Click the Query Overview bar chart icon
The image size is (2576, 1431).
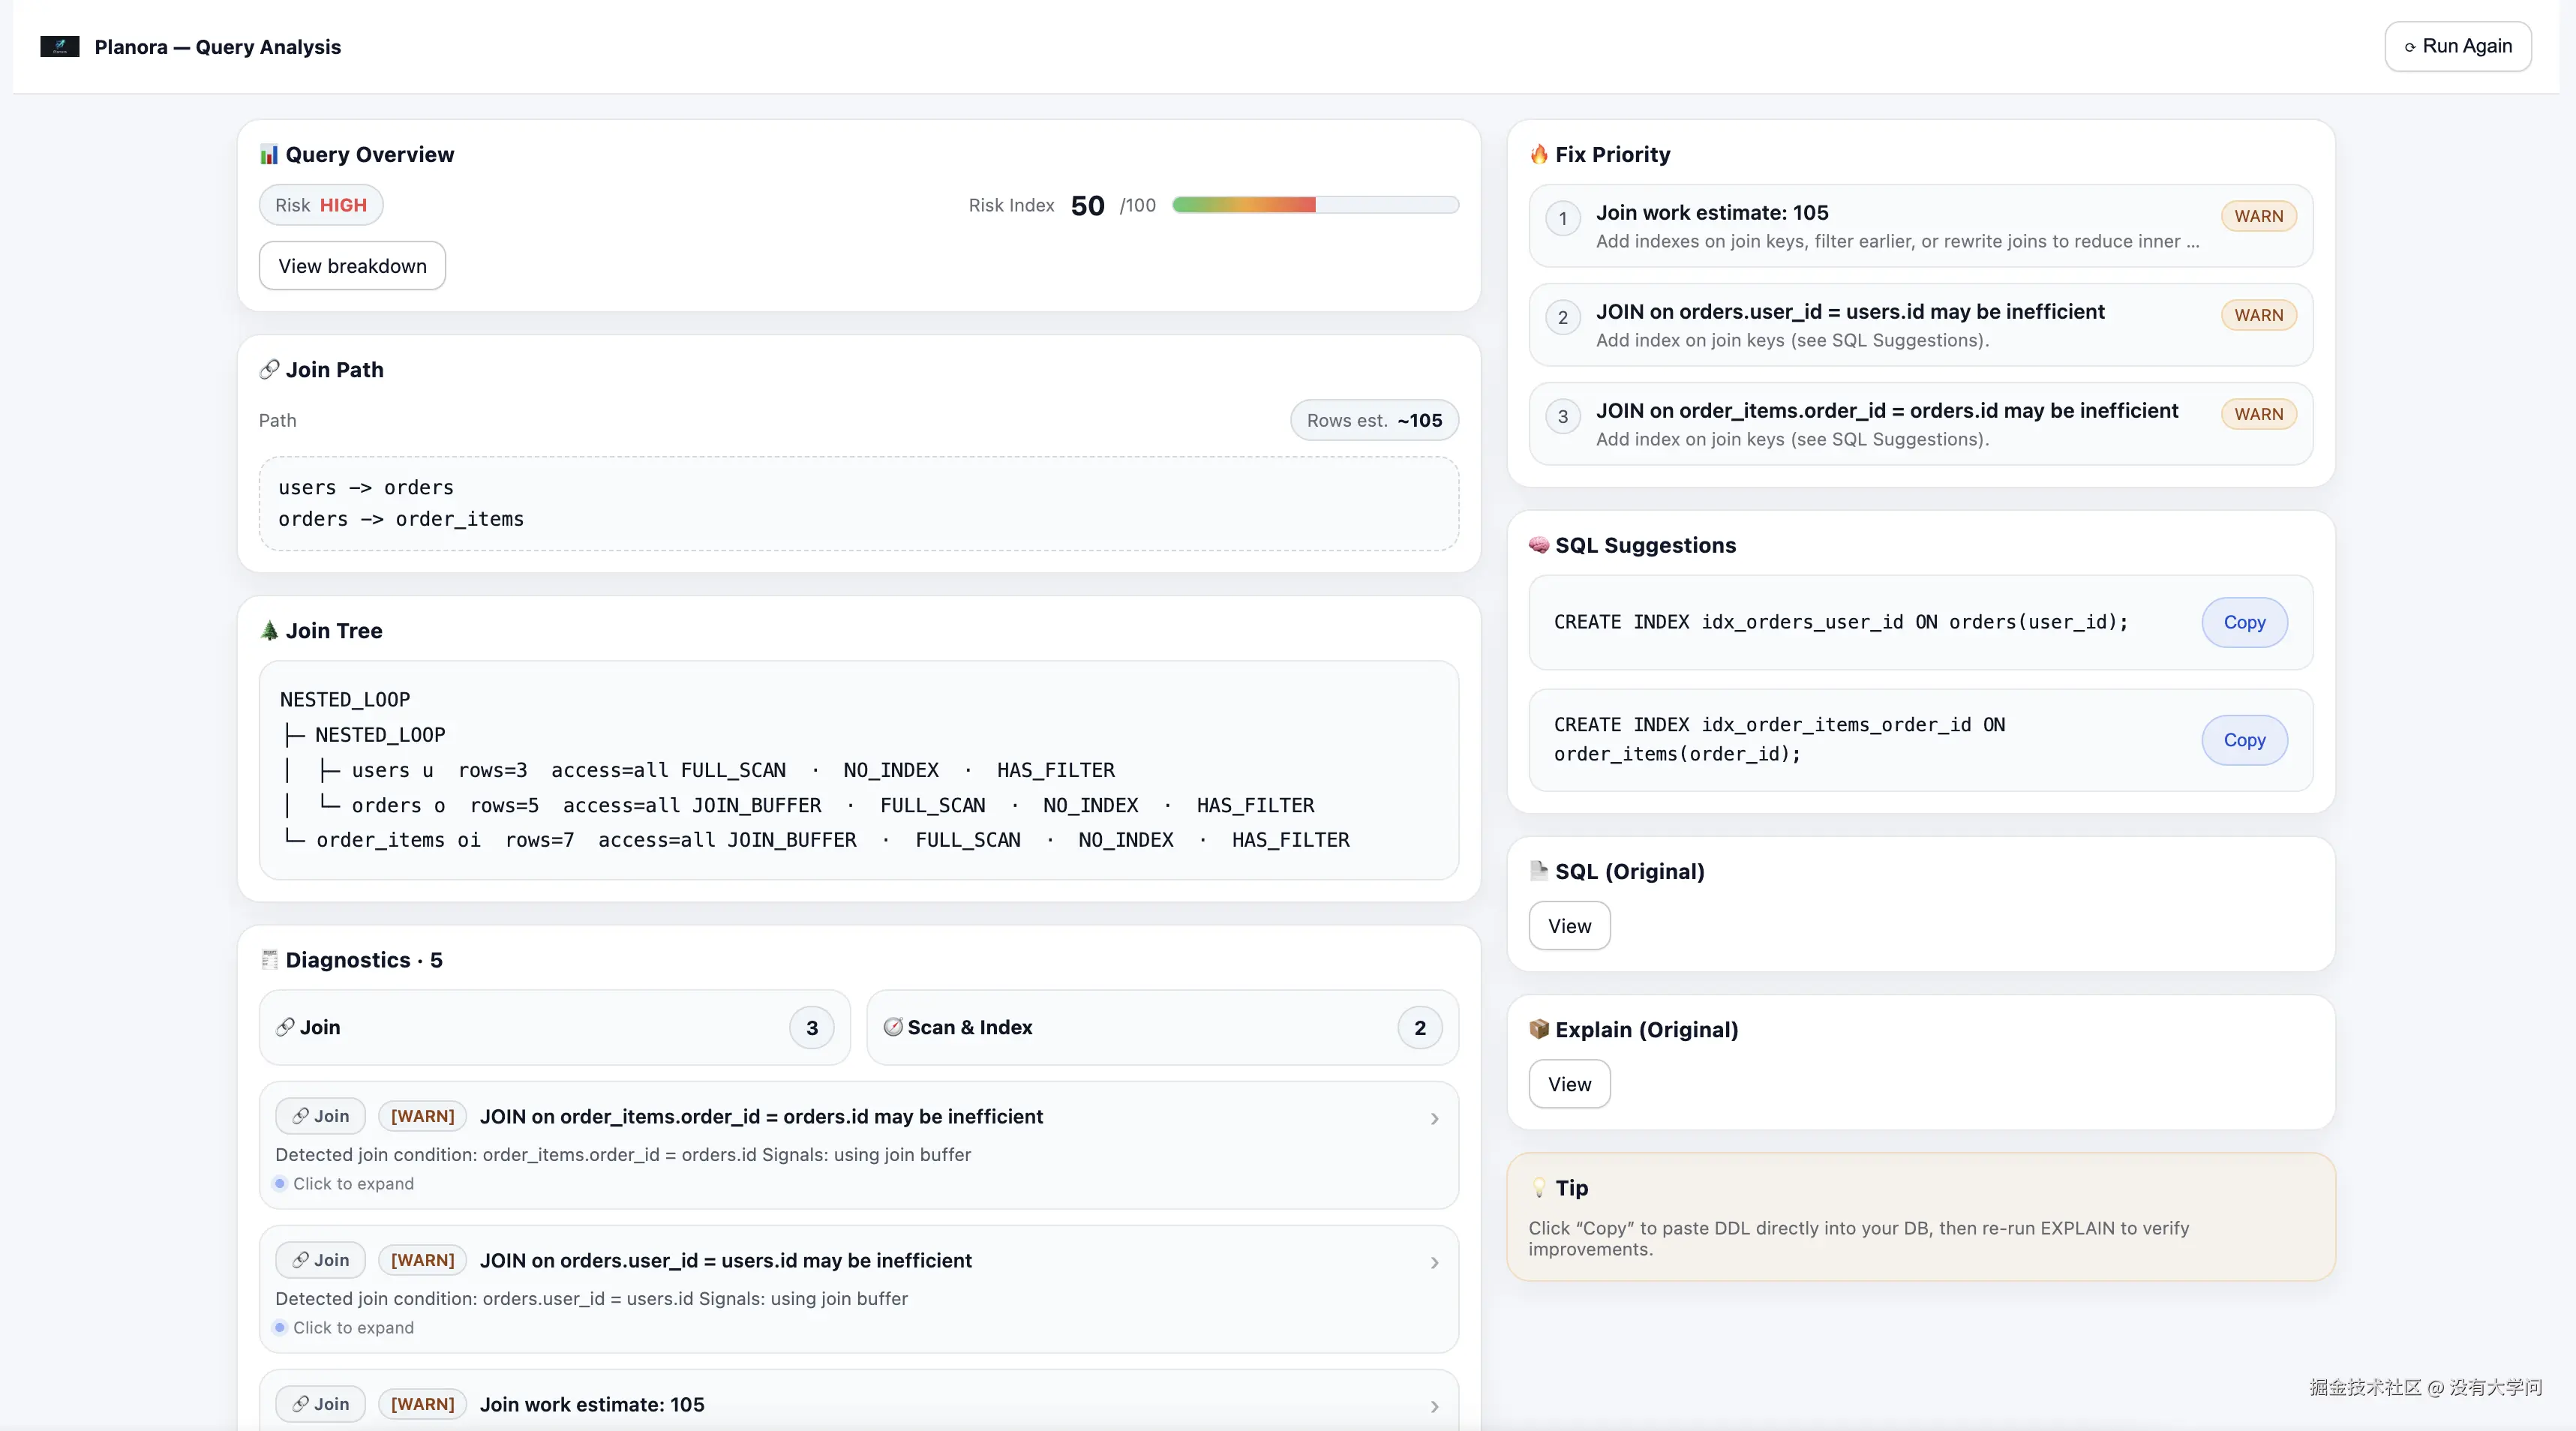point(269,155)
